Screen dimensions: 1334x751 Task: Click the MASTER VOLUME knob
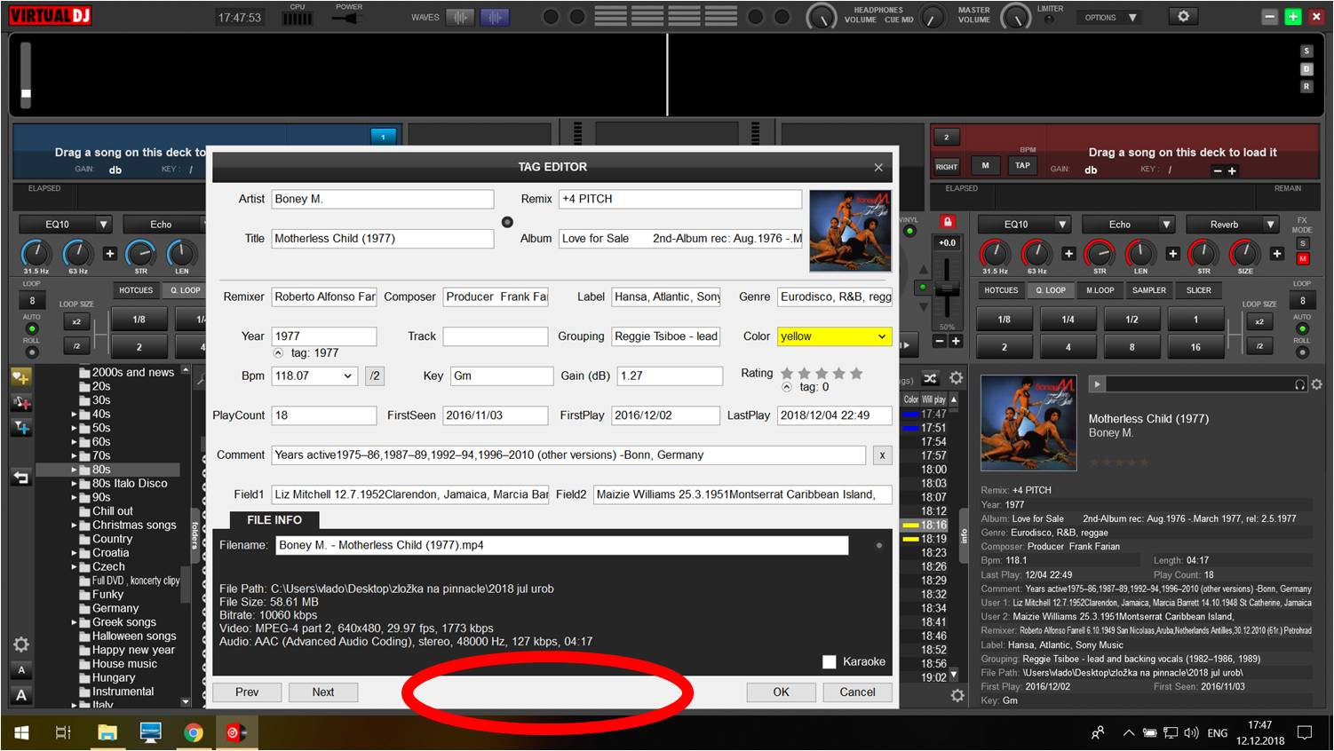1015,17
